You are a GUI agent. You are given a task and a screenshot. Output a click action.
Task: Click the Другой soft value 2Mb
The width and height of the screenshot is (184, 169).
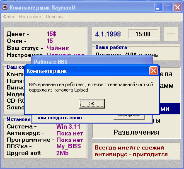(x=62, y=153)
